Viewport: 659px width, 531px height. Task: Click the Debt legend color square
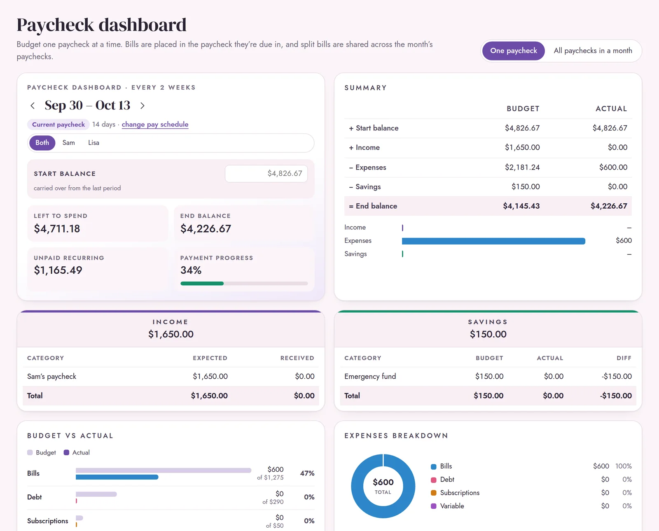click(434, 480)
